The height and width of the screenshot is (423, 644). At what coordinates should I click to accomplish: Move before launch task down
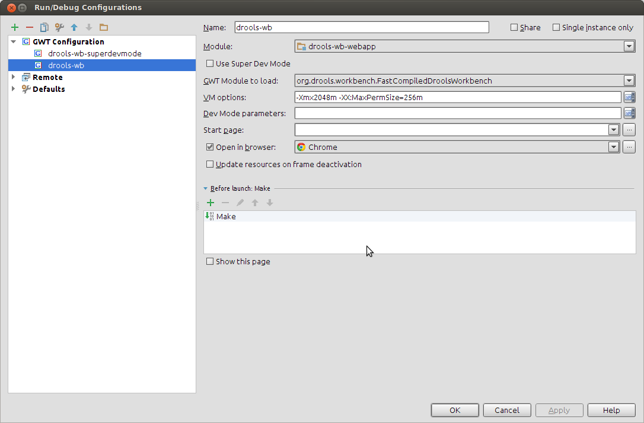click(x=270, y=203)
